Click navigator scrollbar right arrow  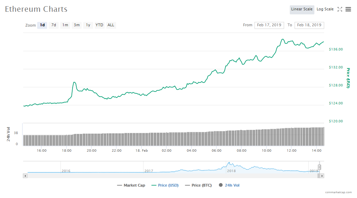coord(322,176)
